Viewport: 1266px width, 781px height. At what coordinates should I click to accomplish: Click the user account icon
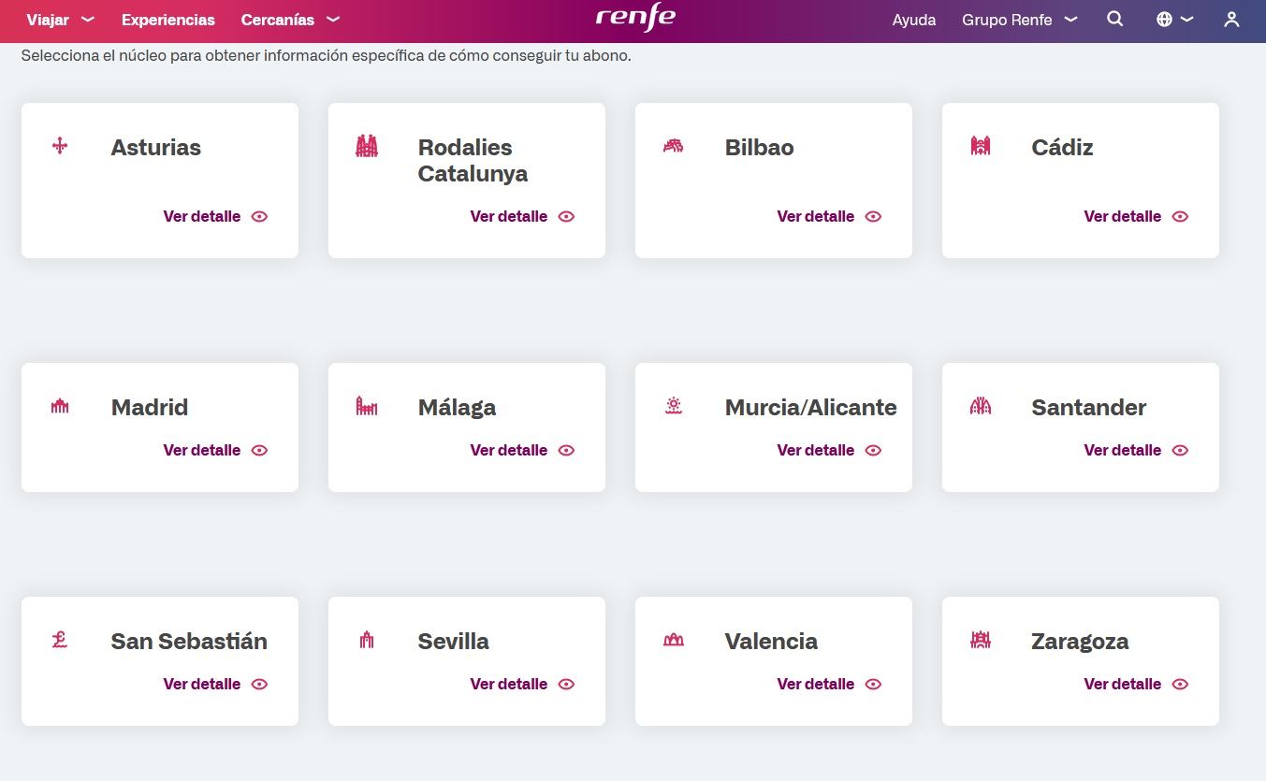[1231, 19]
